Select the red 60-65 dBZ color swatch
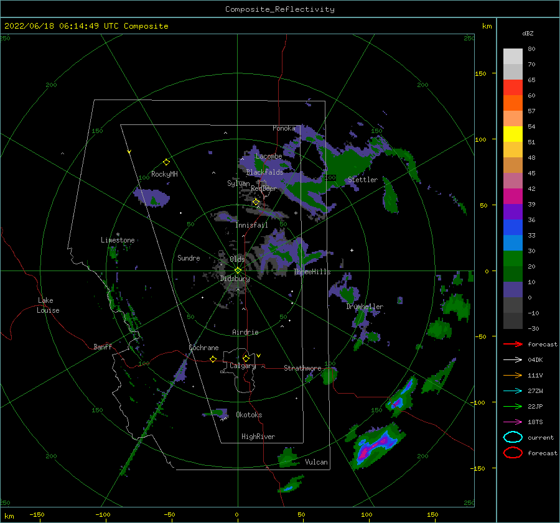The image size is (560, 523). pos(513,88)
